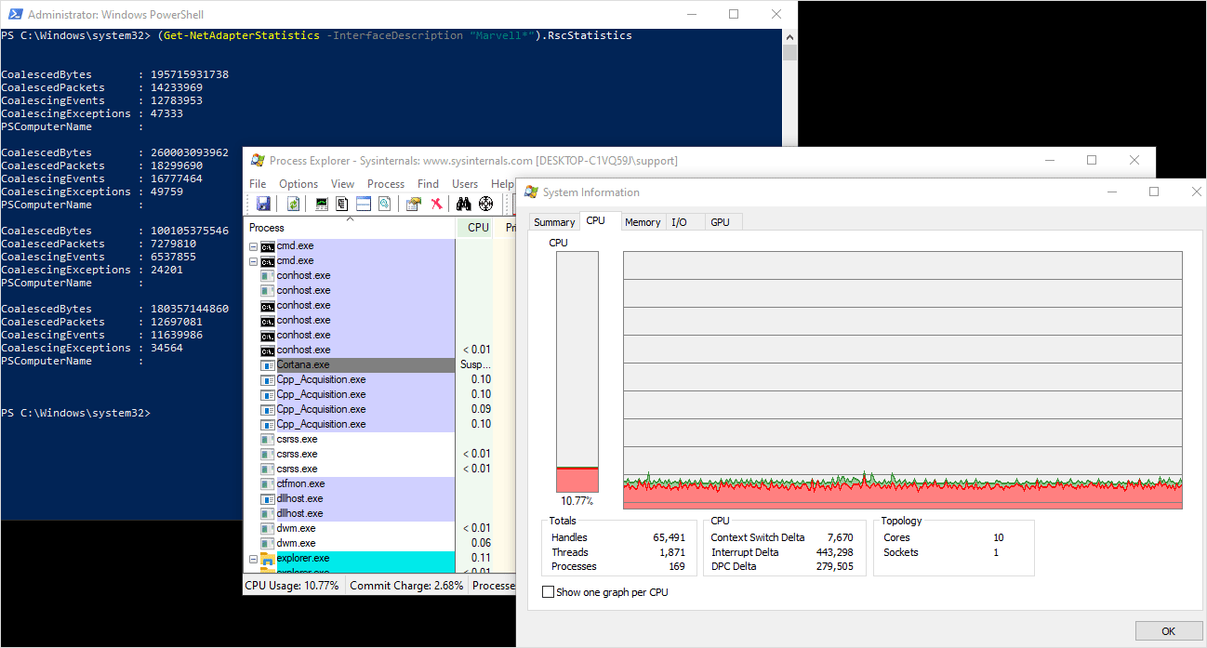
Task: Collapse the topmost cmd.exe tree node
Action: pos(253,246)
